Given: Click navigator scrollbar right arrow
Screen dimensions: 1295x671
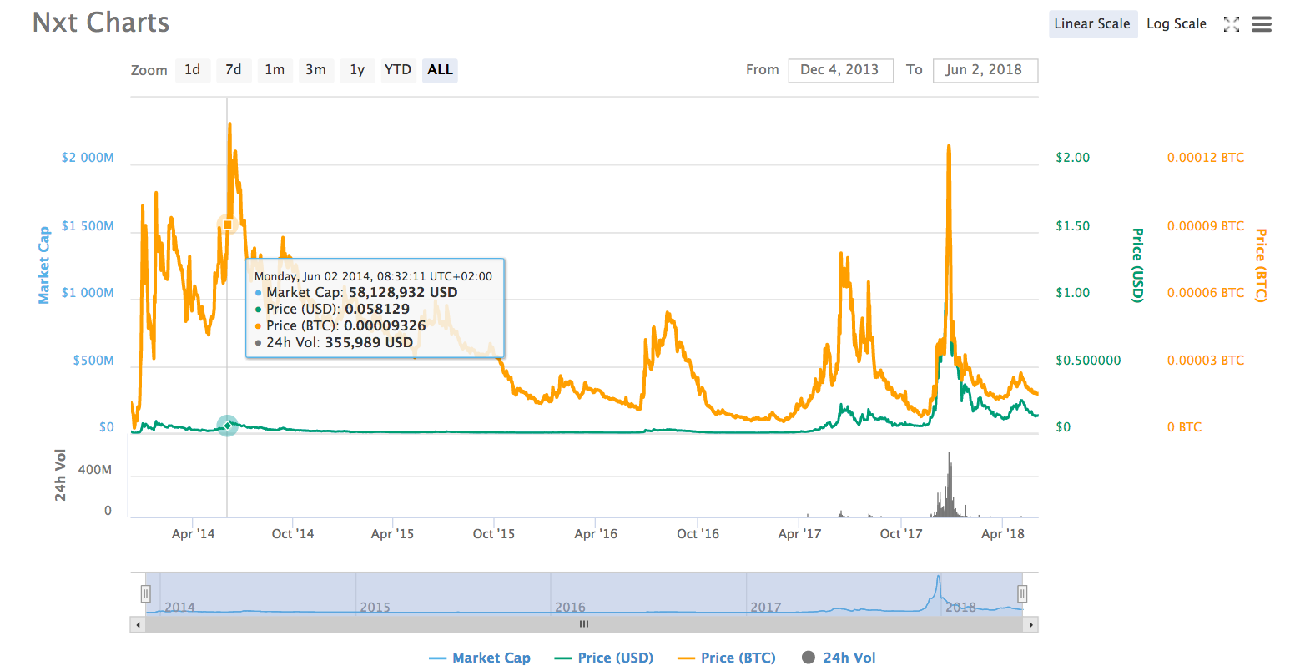Looking at the screenshot, I should pos(1031,624).
